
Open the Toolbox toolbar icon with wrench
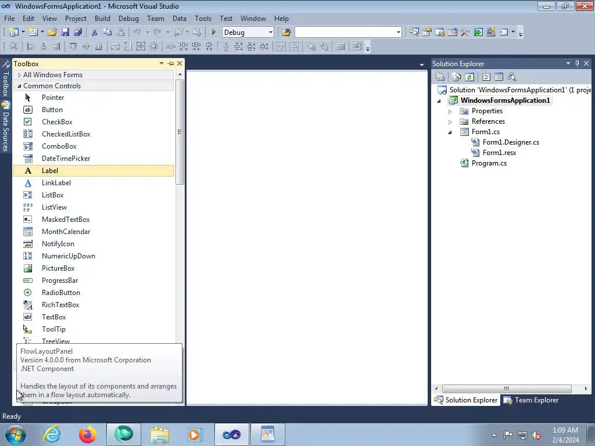(465, 33)
